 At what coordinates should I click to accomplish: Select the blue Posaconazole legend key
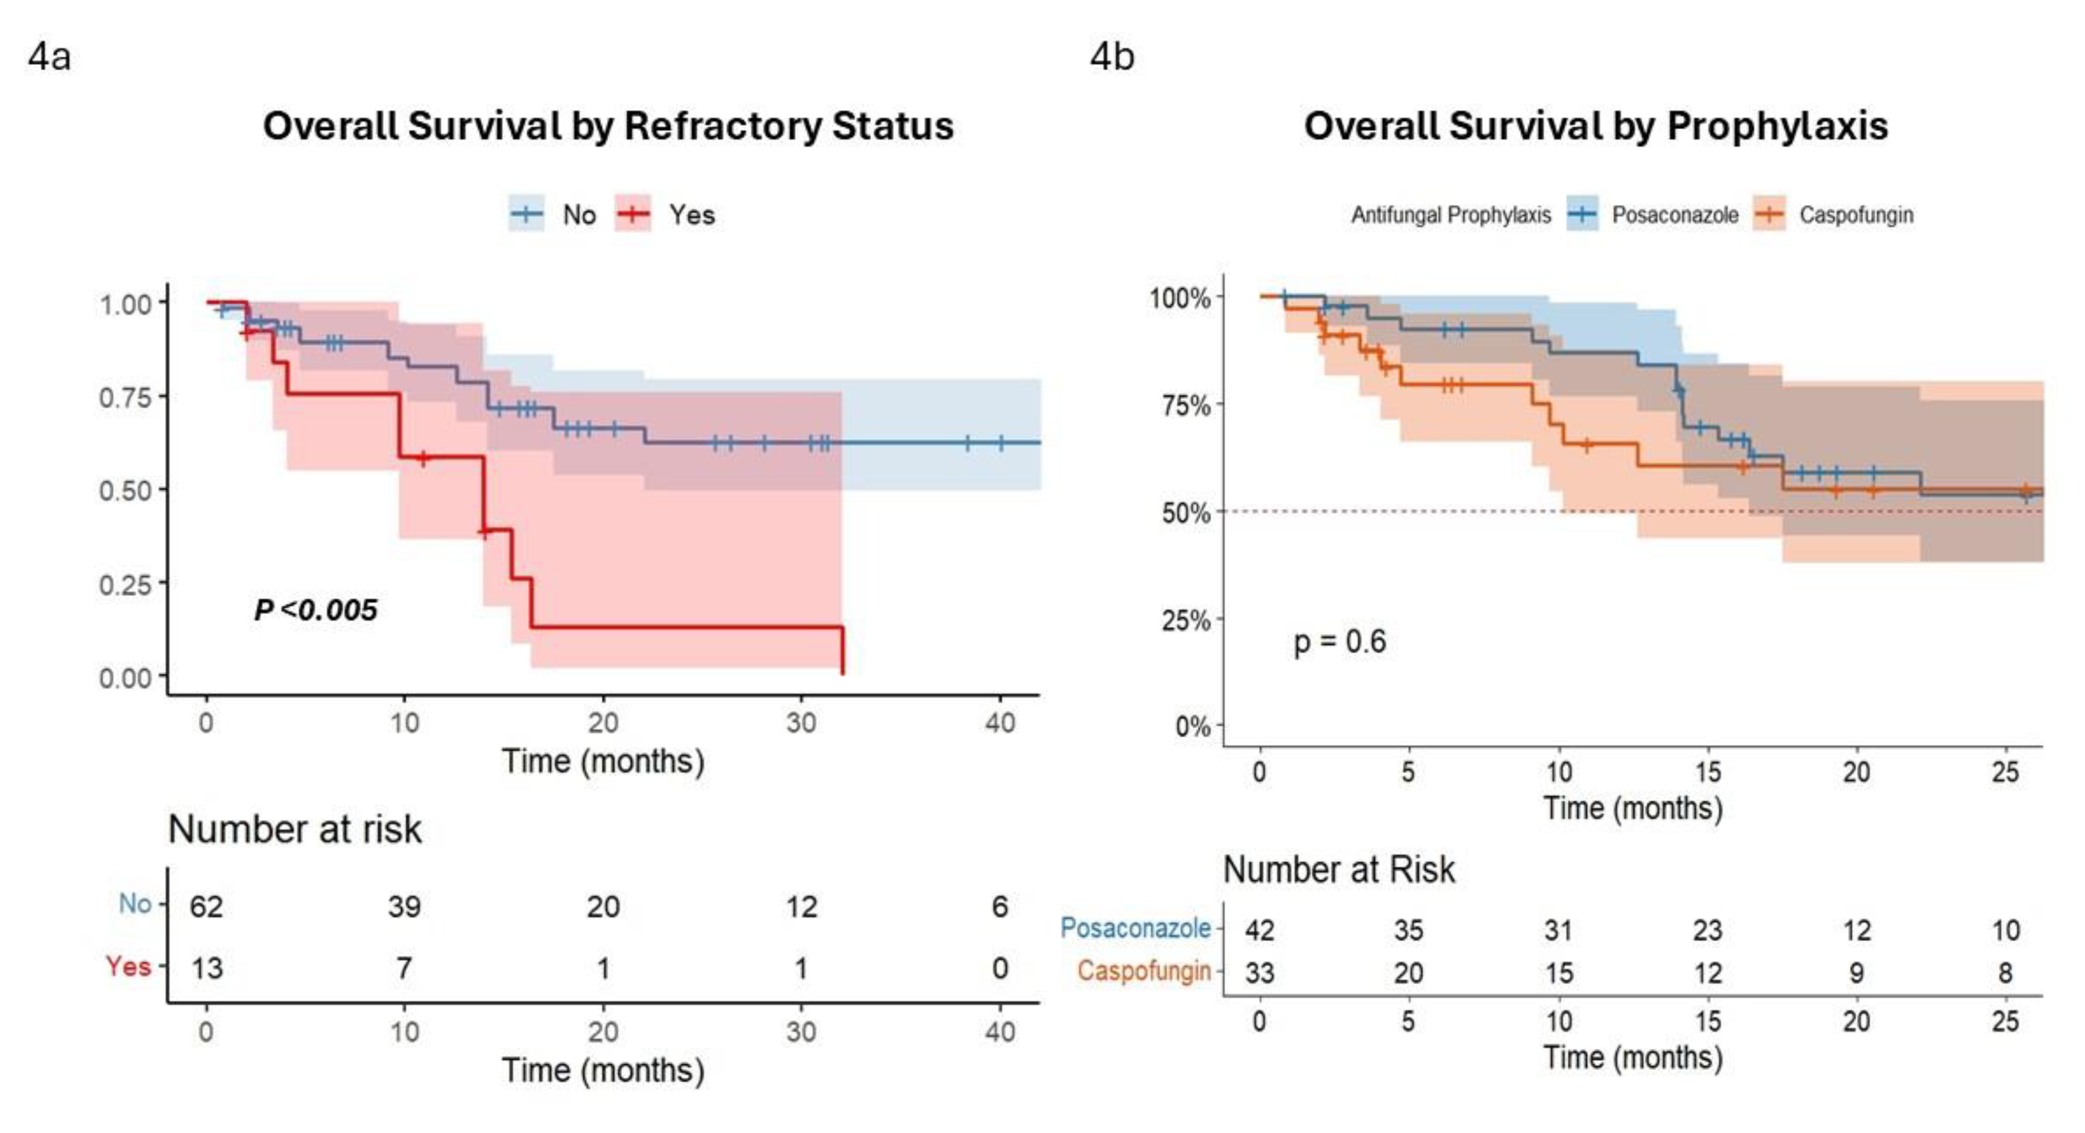pyautogui.click(x=1582, y=215)
